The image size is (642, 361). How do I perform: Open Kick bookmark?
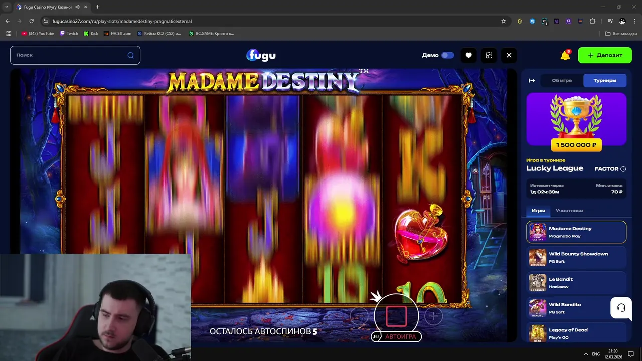[x=91, y=33]
